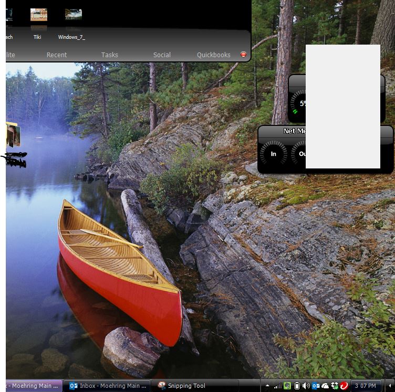Viewport: 395px width, 392px height.
Task: Click the photo stack desktop icon
Action: 13,135
